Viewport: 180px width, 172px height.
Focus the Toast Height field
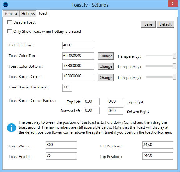(61, 156)
